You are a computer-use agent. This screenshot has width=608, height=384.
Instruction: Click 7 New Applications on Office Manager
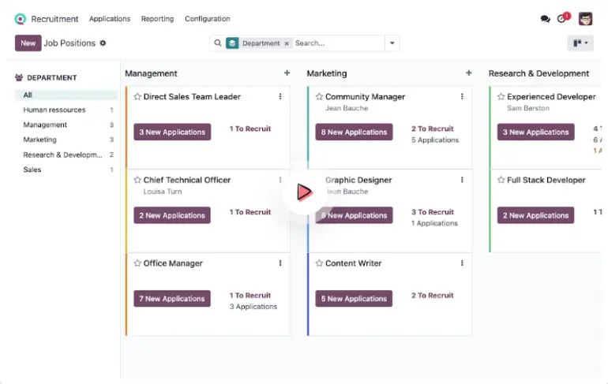pos(172,299)
